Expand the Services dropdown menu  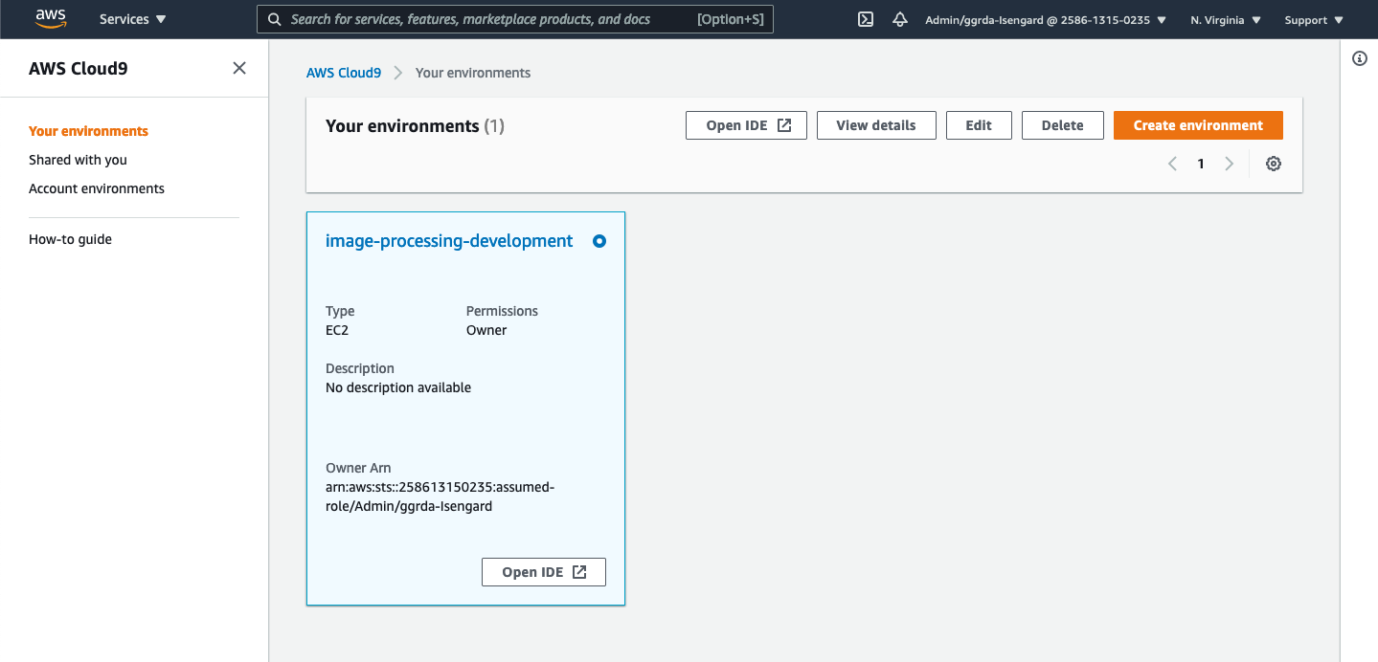click(x=133, y=19)
